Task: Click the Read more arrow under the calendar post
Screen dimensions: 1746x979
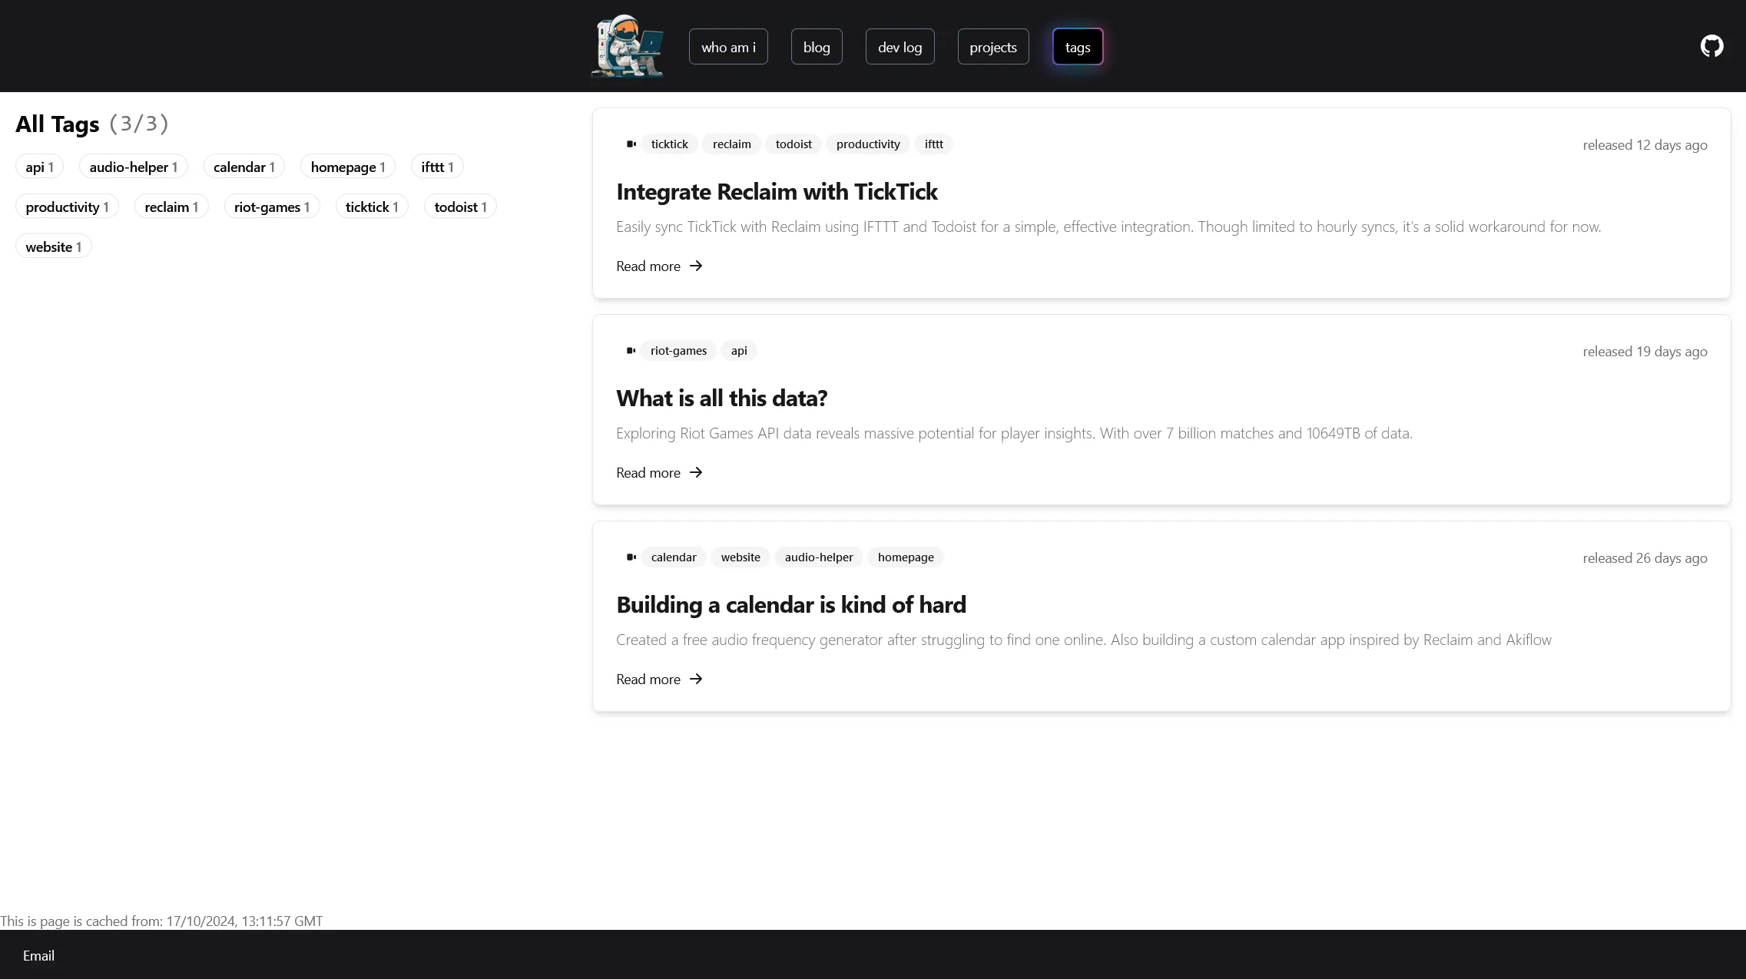Action: coord(696,679)
